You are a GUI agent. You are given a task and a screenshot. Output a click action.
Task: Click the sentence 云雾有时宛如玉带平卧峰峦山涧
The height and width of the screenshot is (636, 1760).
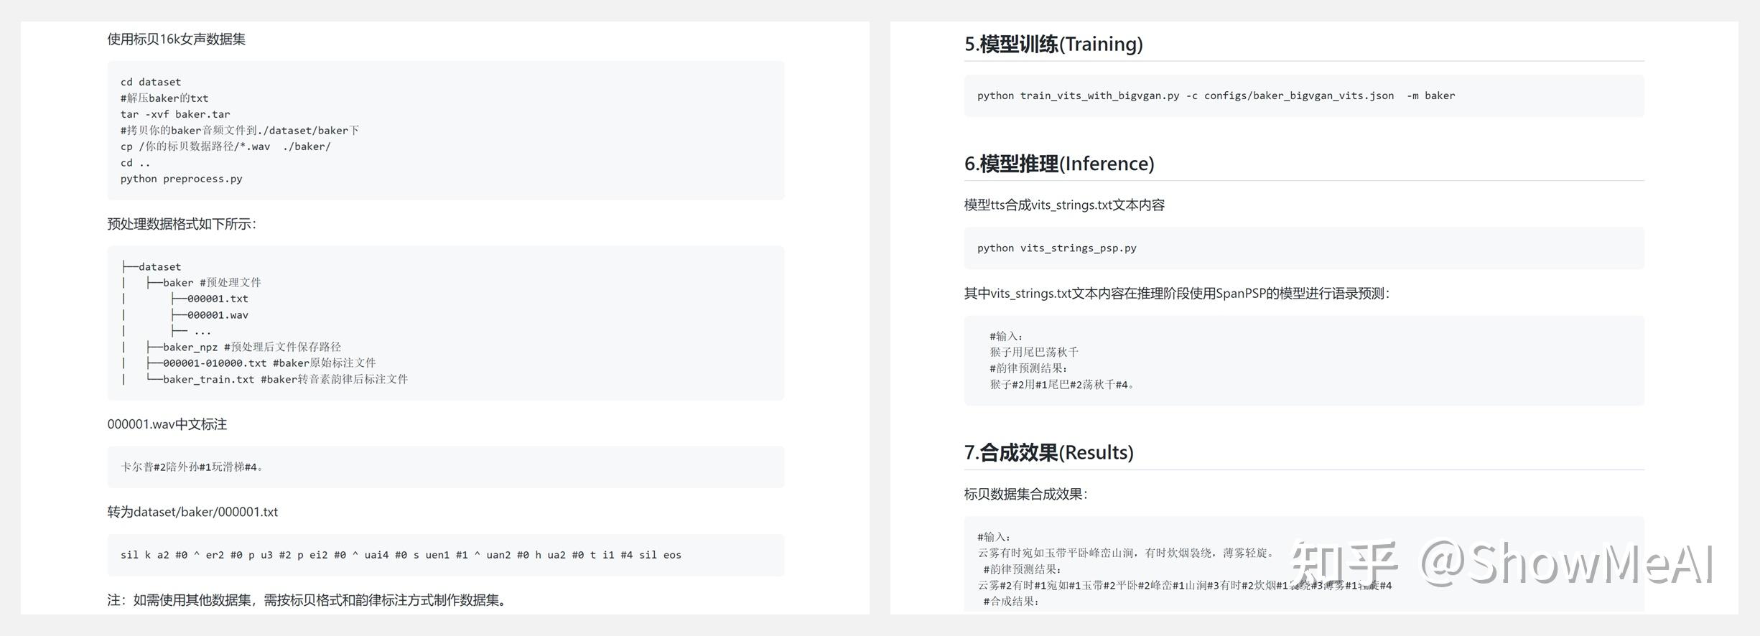coord(1126,553)
